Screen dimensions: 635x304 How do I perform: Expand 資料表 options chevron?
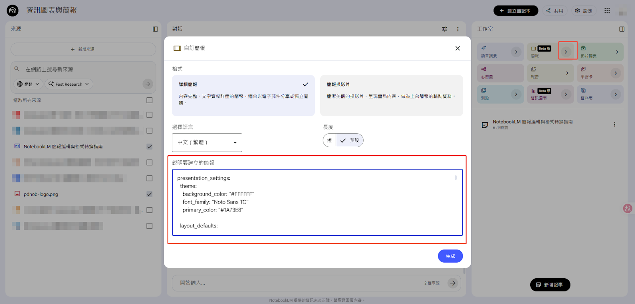[616, 94]
